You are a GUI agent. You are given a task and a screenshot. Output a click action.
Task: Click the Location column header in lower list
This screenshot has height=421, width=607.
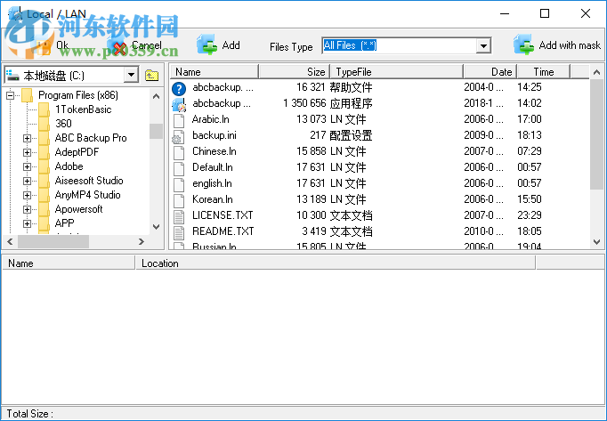(x=336, y=263)
